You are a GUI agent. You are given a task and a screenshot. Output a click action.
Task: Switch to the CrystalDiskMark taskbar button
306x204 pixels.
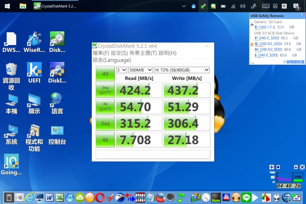(55, 6)
